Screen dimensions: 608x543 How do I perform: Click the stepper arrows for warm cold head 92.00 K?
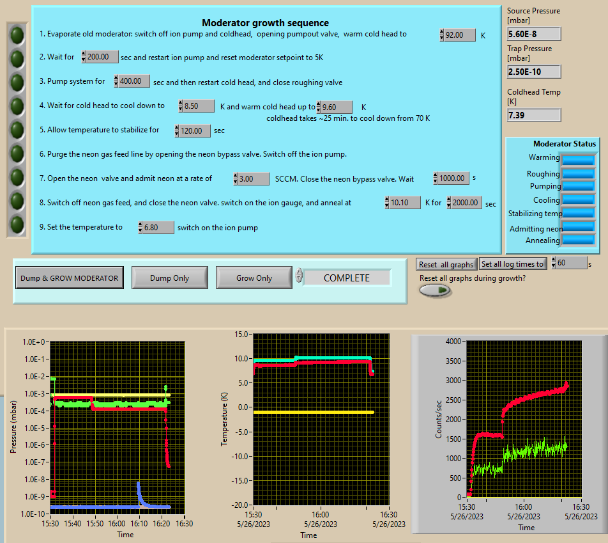(x=442, y=35)
